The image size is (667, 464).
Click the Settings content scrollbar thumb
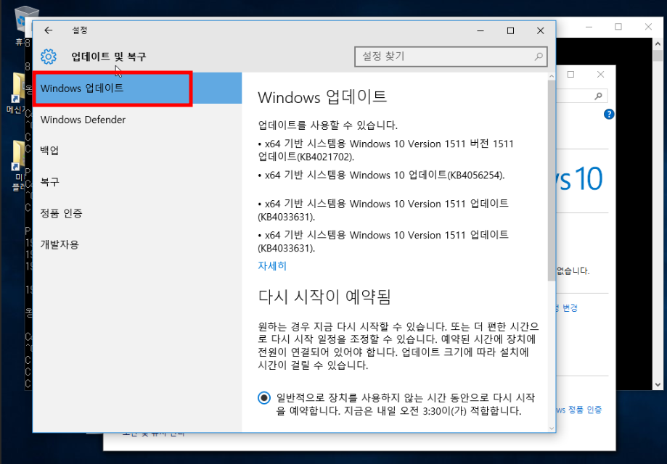point(552,181)
